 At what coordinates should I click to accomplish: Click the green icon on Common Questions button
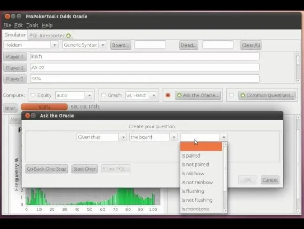coord(243,95)
